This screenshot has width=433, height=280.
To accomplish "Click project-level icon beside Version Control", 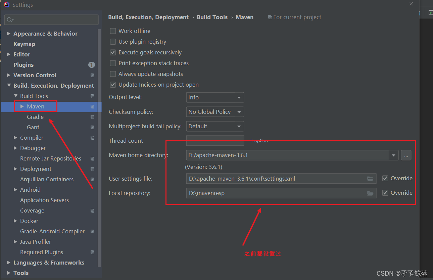I will tap(93, 75).
